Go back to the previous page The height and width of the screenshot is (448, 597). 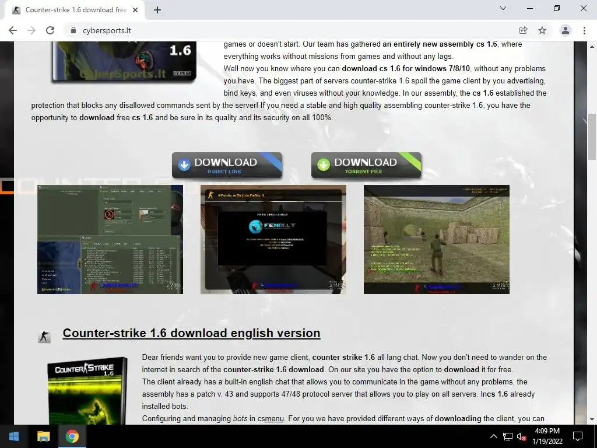(x=13, y=30)
